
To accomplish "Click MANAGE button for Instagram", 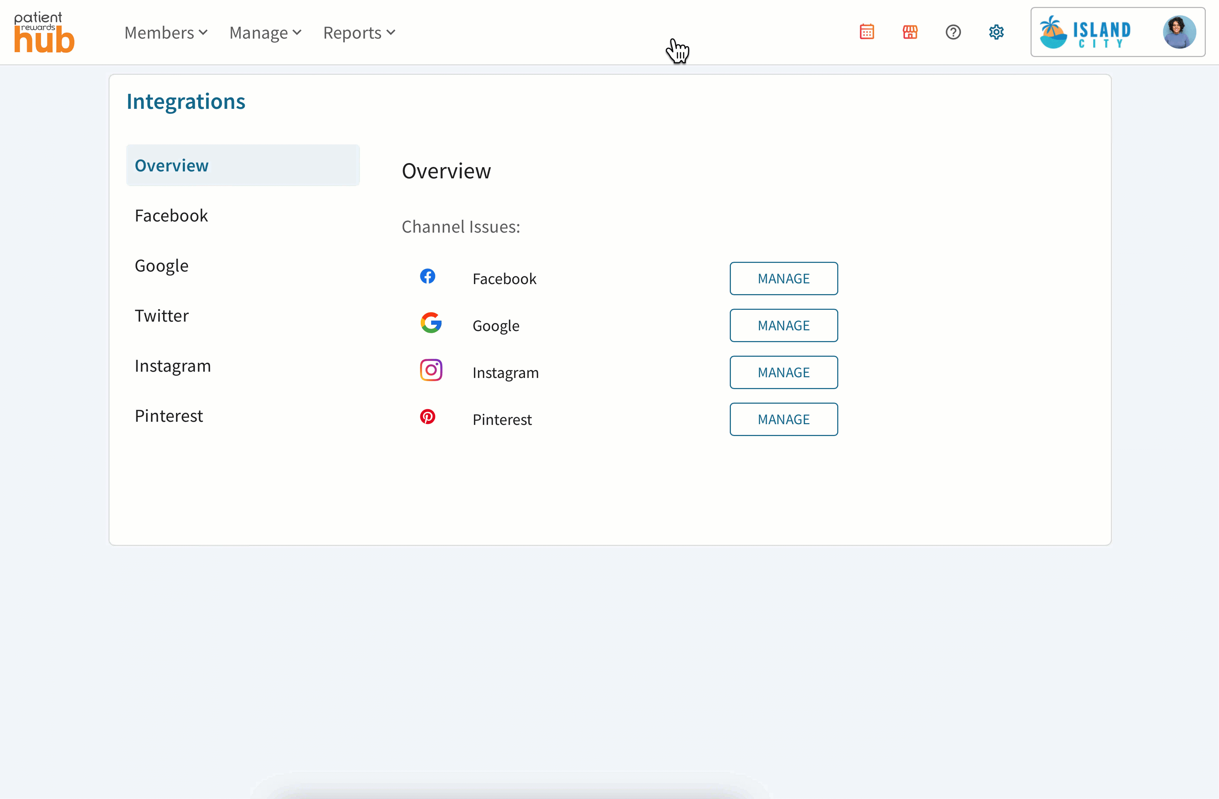I will (x=784, y=372).
